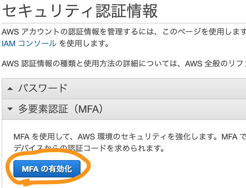Open the IAM コンソール link
This screenshot has width=246, height=188.
click(29, 43)
